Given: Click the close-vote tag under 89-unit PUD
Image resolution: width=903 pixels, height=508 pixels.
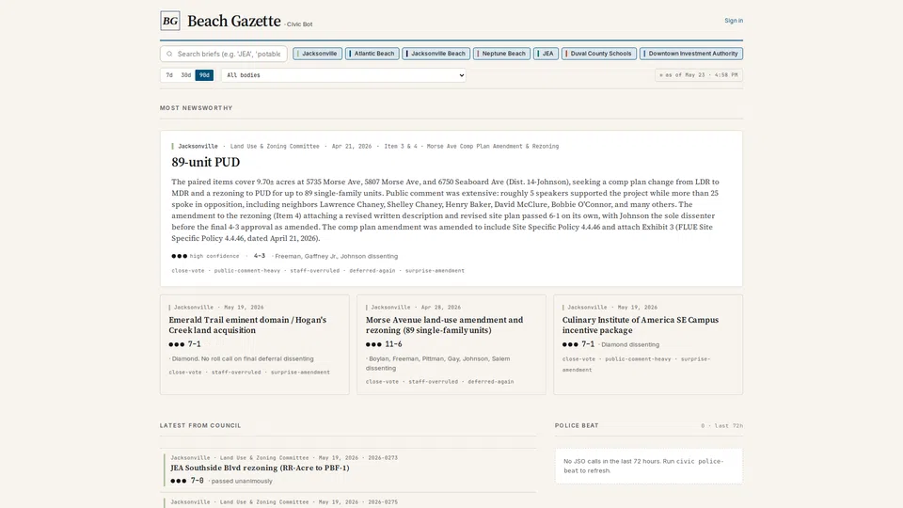Looking at the screenshot, I should pos(188,270).
